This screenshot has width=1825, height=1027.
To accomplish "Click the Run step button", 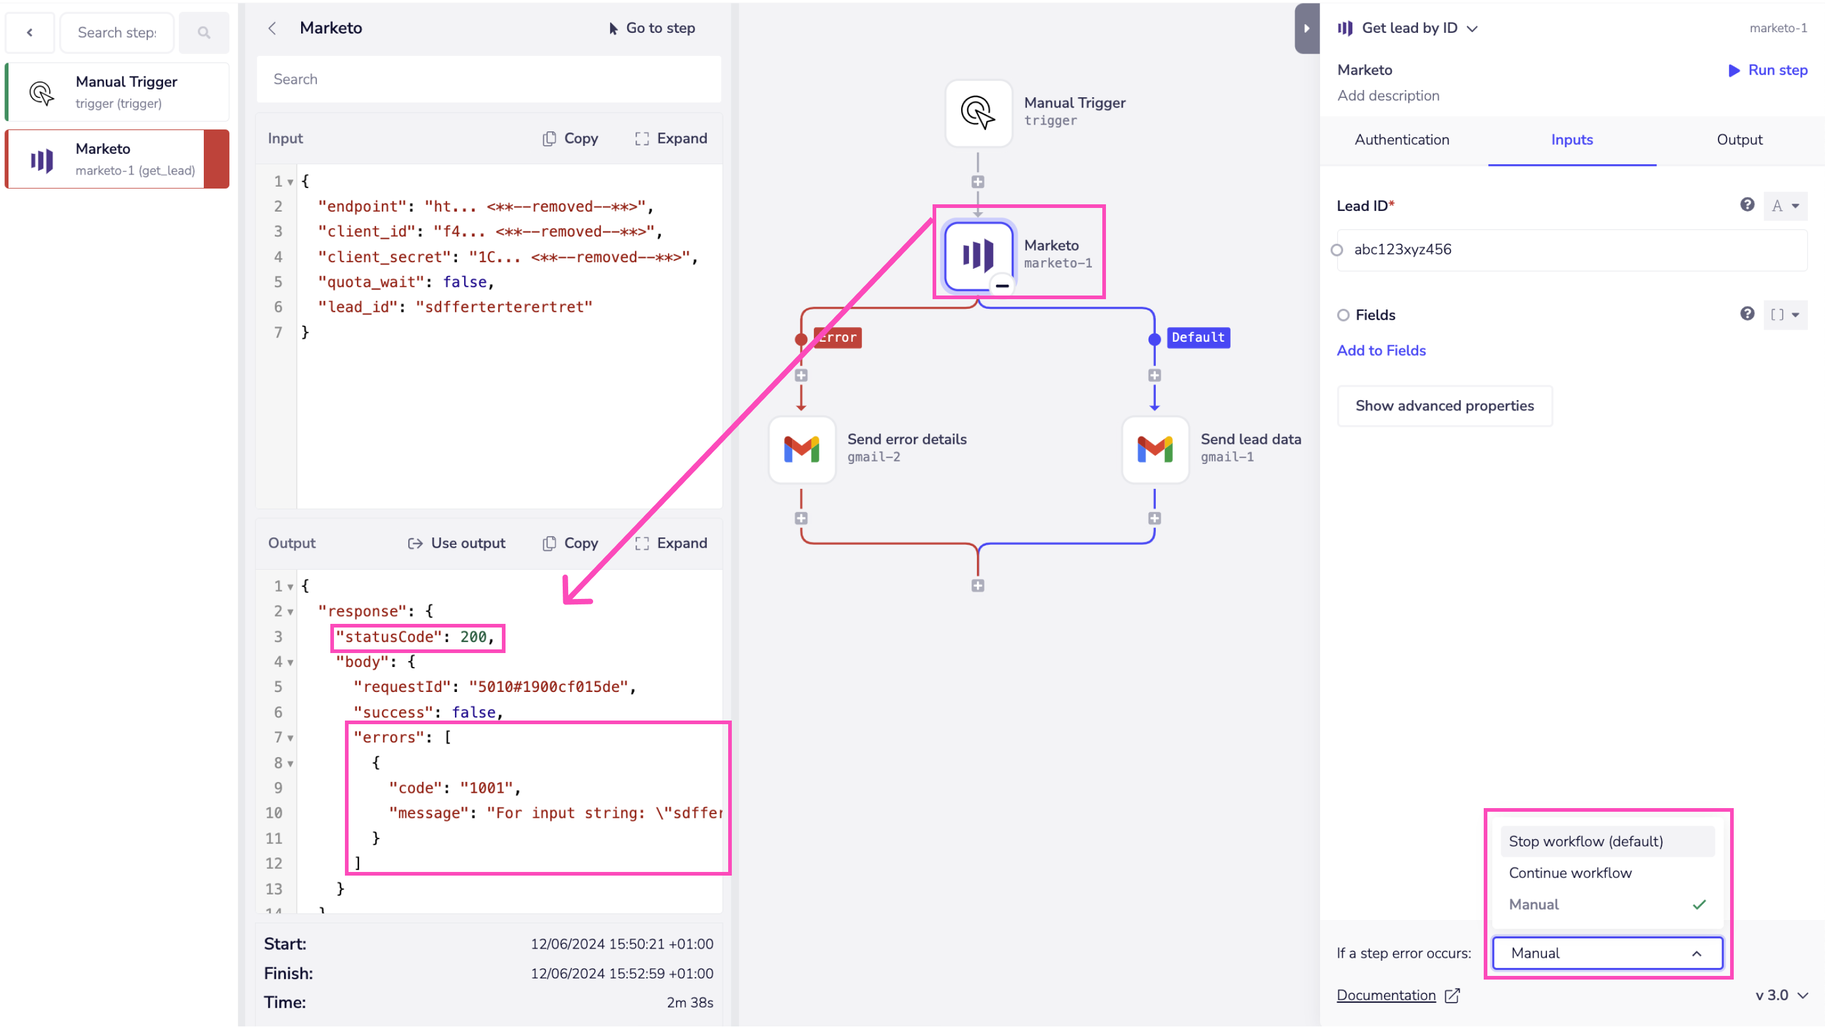I will [x=1768, y=70].
